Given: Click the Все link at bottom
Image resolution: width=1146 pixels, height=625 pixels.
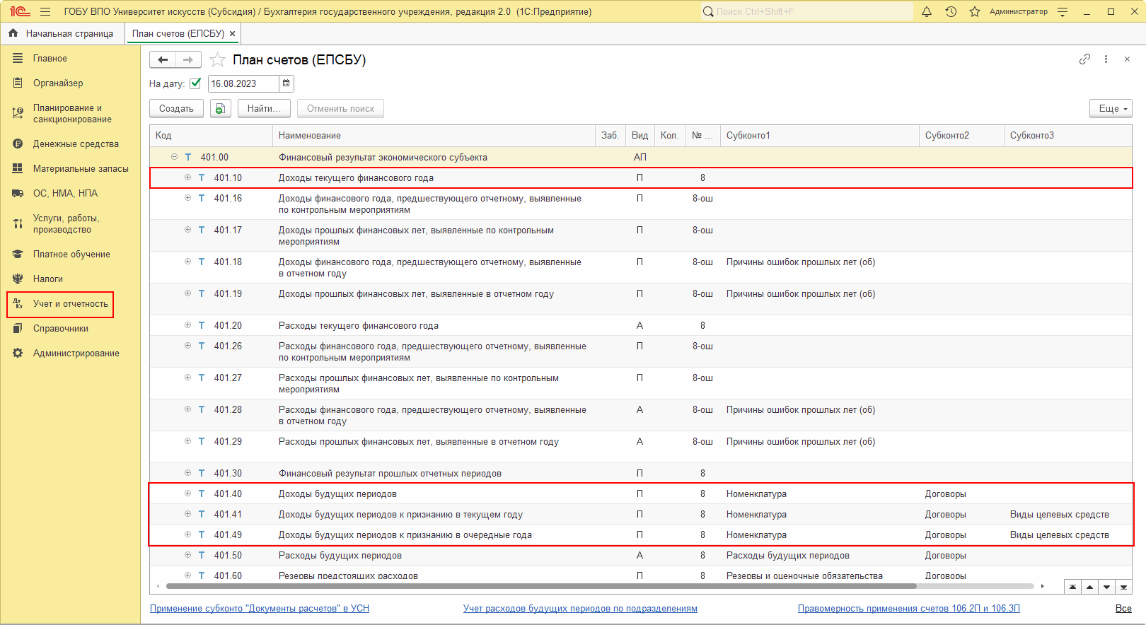Looking at the screenshot, I should (x=1123, y=608).
